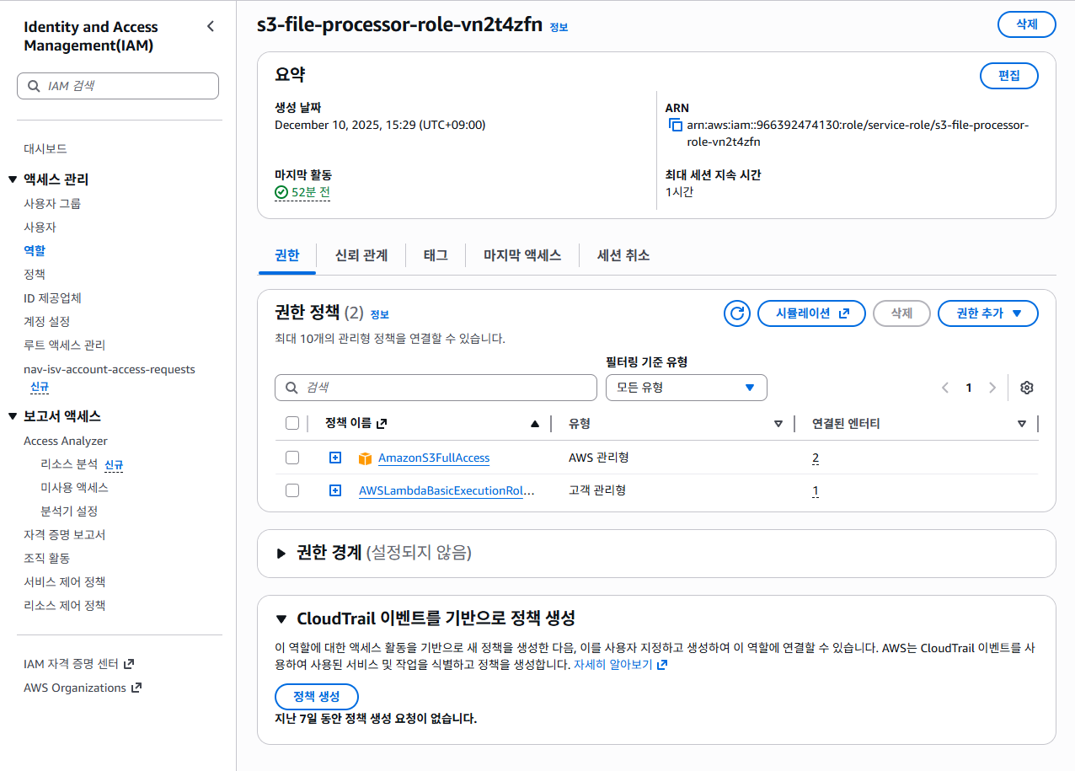
Task: Open the 모든 유형 filter dropdown
Action: [x=687, y=388]
